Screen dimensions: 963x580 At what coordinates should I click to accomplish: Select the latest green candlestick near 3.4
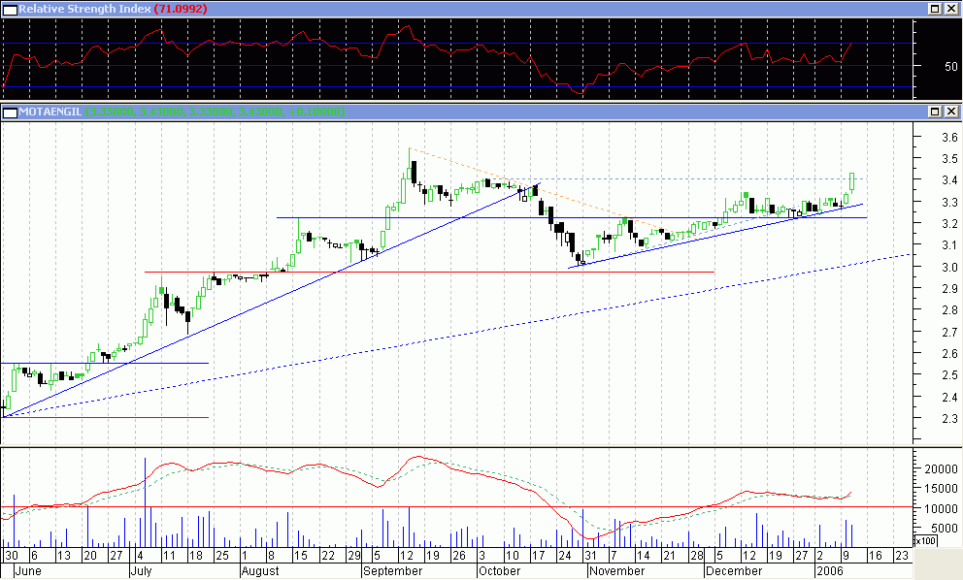(x=852, y=182)
